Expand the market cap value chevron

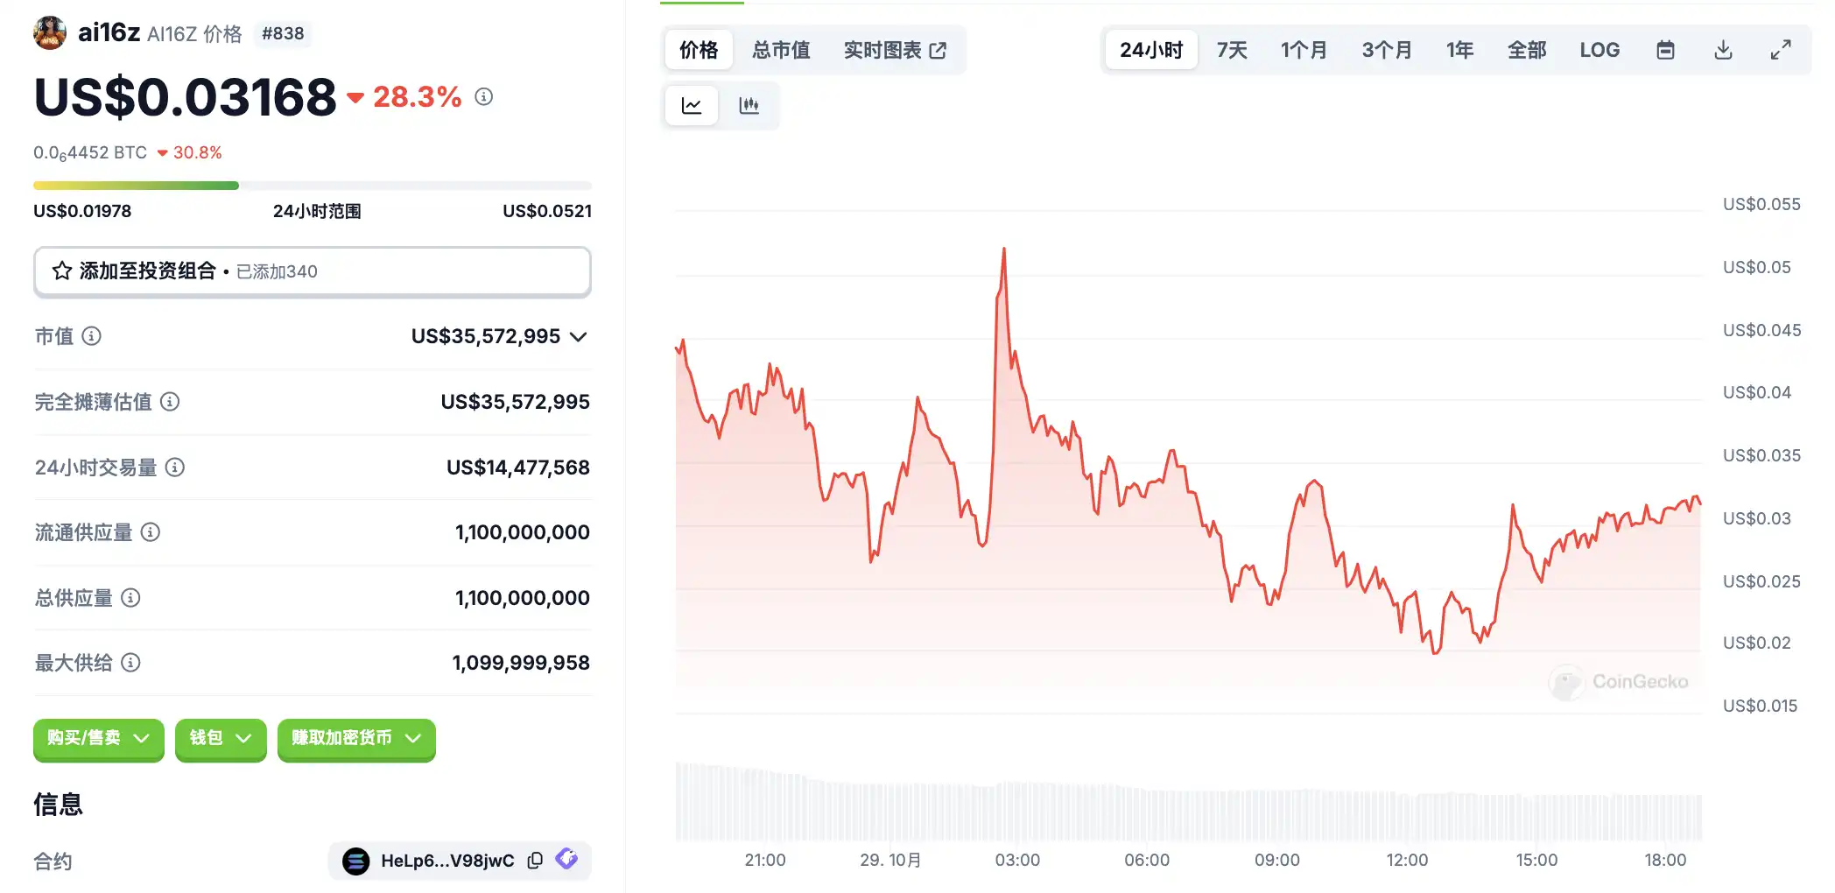578,337
